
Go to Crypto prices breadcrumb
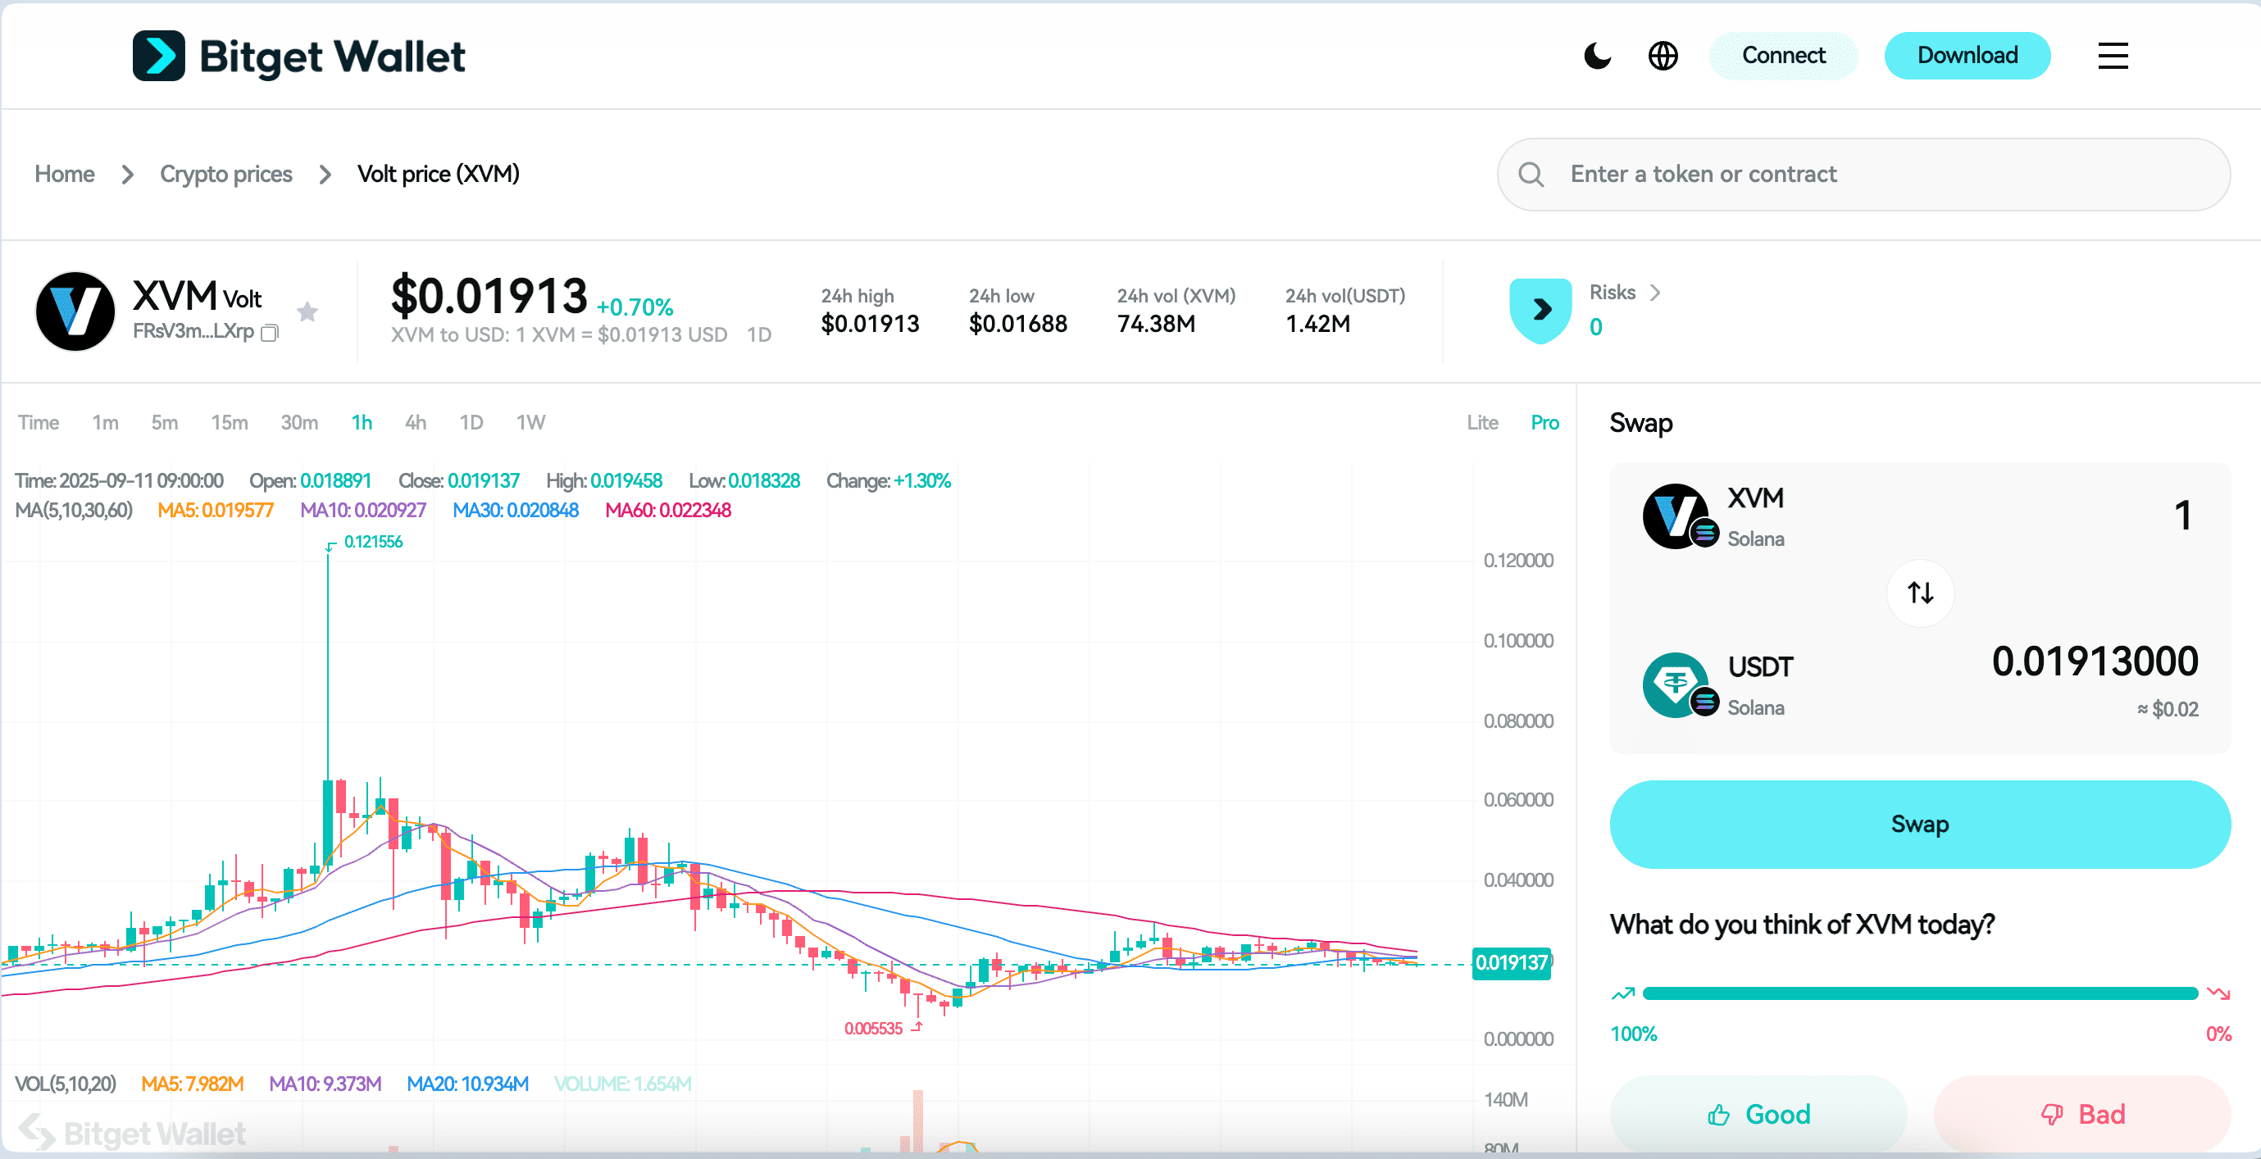[225, 174]
